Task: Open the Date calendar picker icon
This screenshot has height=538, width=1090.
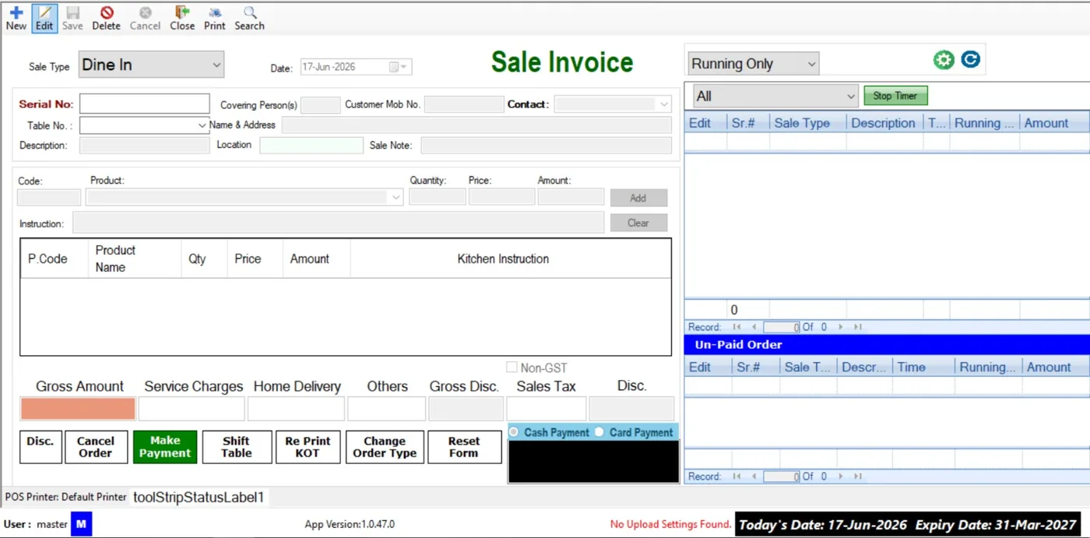Action: pyautogui.click(x=394, y=67)
